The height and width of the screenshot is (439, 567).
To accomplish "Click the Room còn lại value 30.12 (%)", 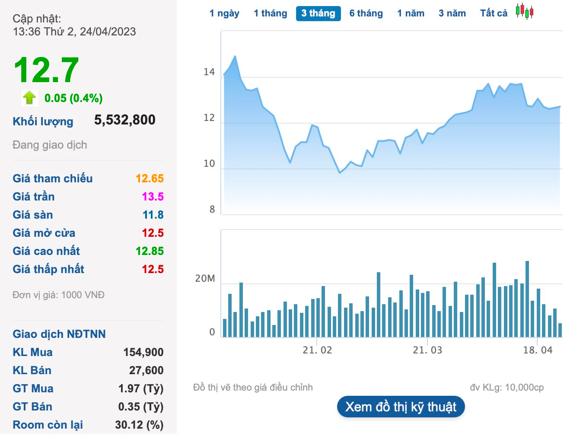I will pyautogui.click(x=139, y=425).
